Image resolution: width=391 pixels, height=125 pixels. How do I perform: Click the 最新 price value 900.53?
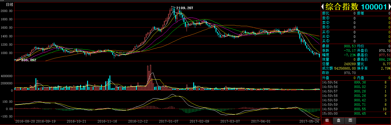350,46
